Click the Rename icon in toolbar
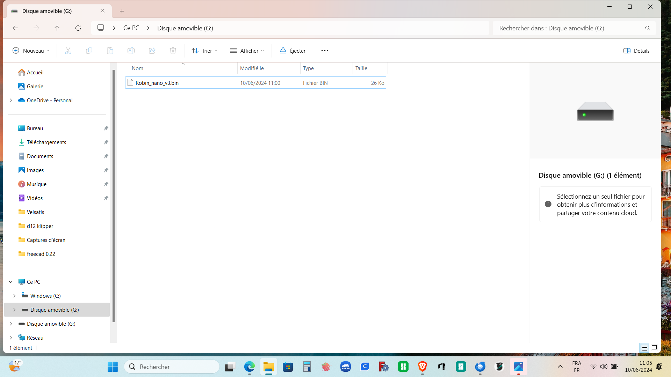The width and height of the screenshot is (671, 377). click(131, 51)
